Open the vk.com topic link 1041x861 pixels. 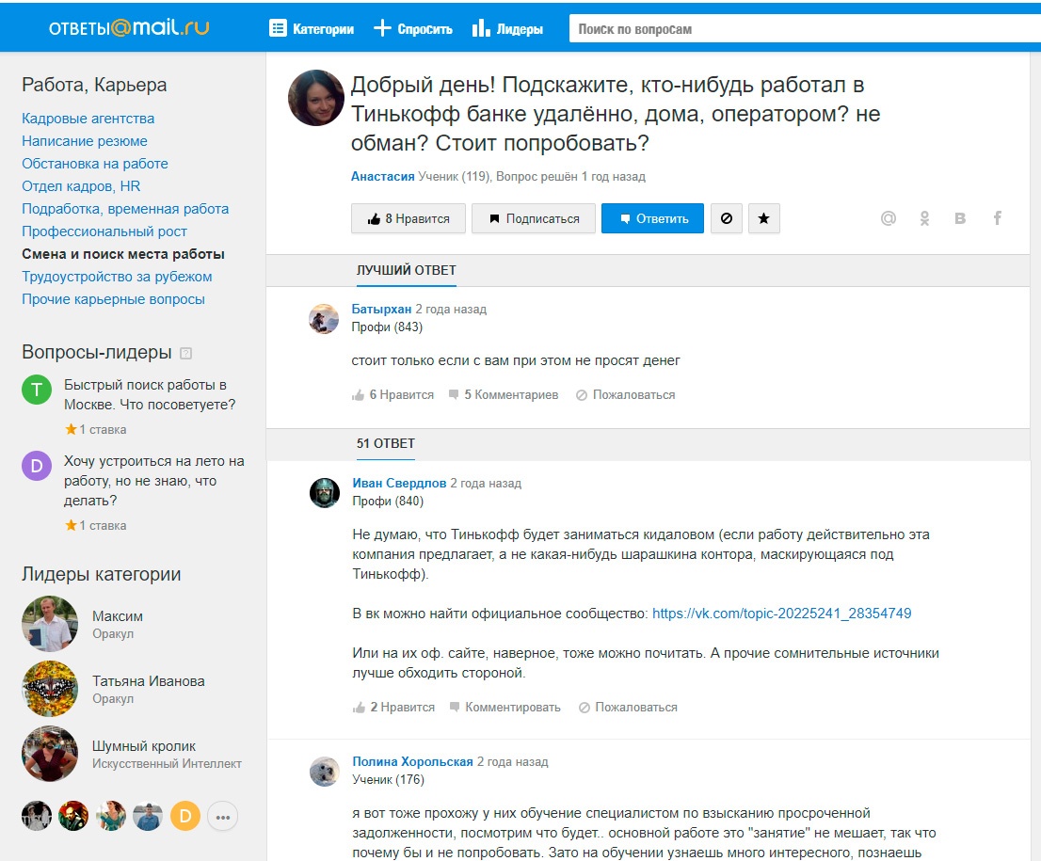781,614
